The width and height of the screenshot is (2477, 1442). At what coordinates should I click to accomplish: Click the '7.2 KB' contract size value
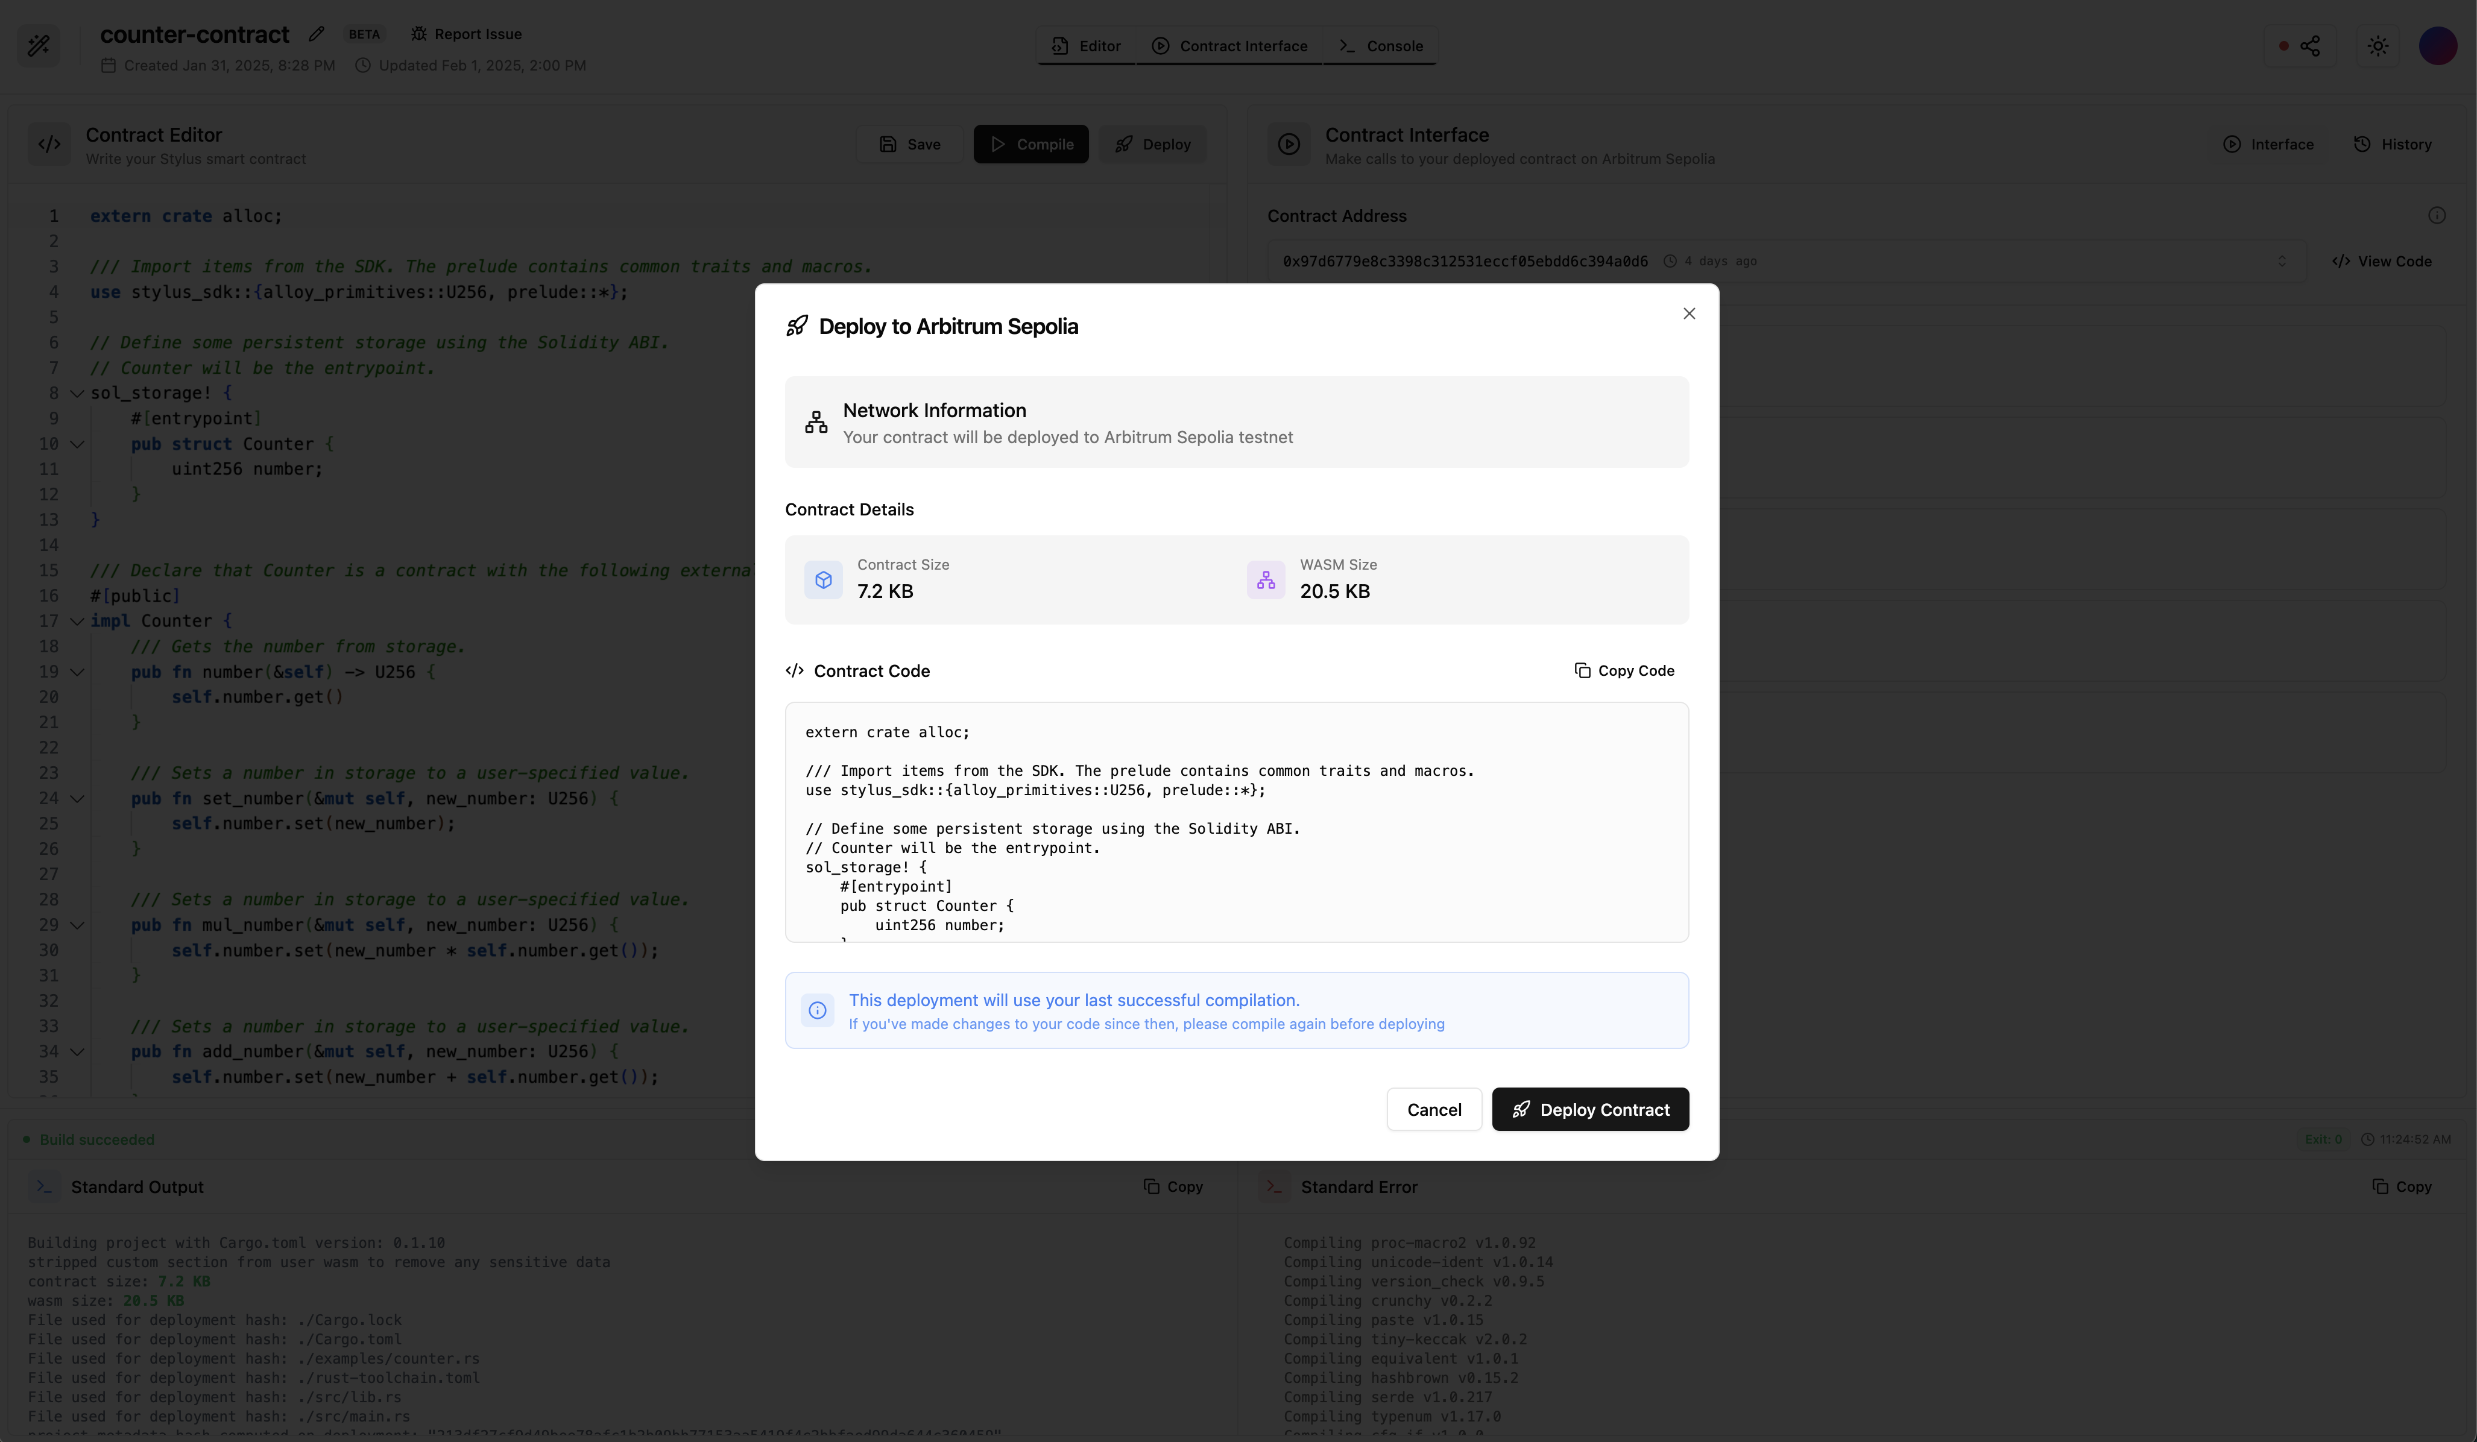pyautogui.click(x=885, y=591)
